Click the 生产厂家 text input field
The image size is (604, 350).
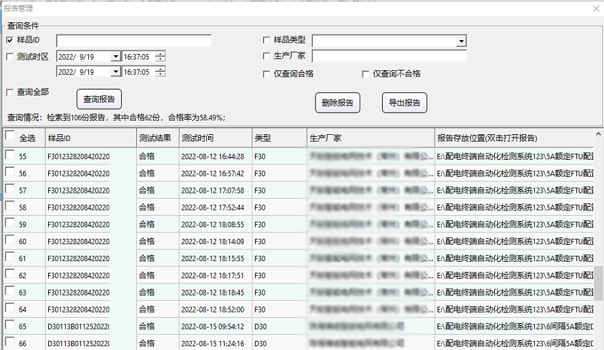(389, 57)
